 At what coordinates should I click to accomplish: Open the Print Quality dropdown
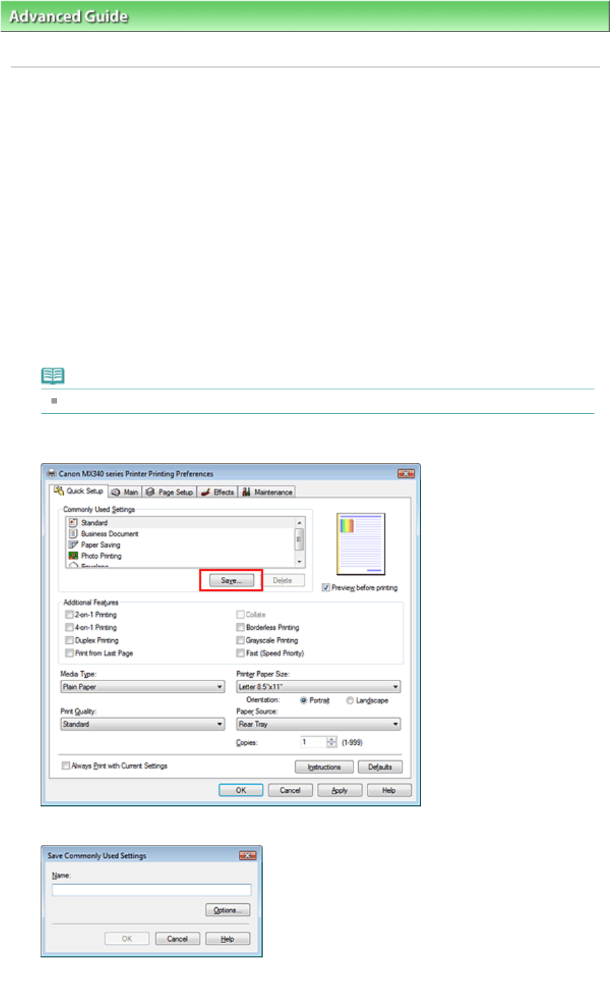tap(143, 724)
